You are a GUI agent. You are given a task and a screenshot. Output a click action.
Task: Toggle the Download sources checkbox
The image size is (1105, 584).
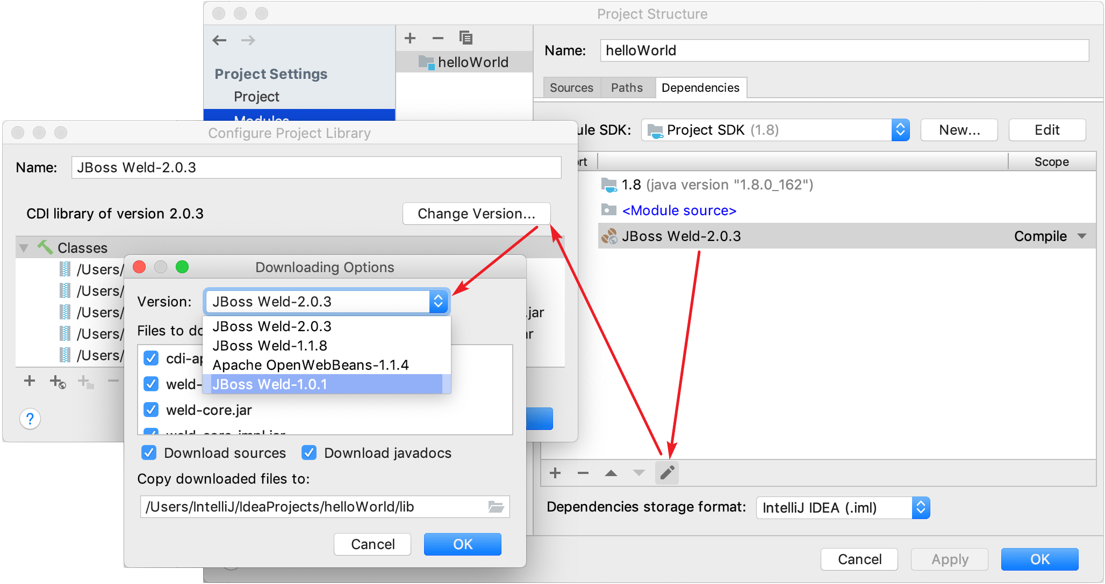coord(149,452)
